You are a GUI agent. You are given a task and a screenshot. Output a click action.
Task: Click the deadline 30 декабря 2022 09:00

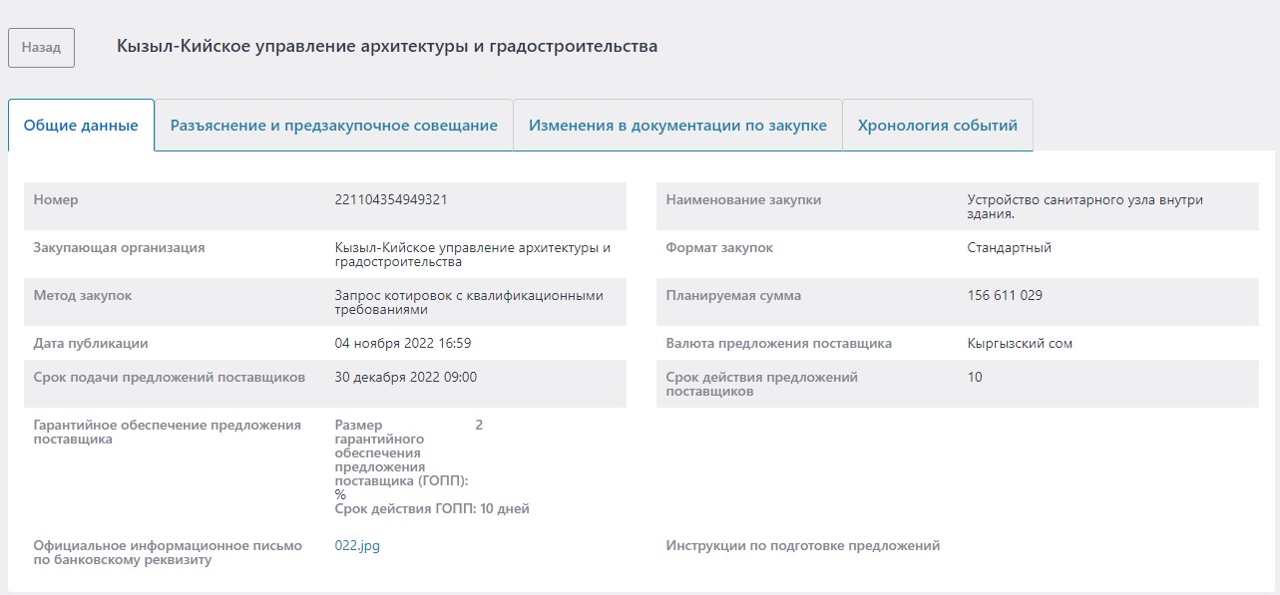406,377
